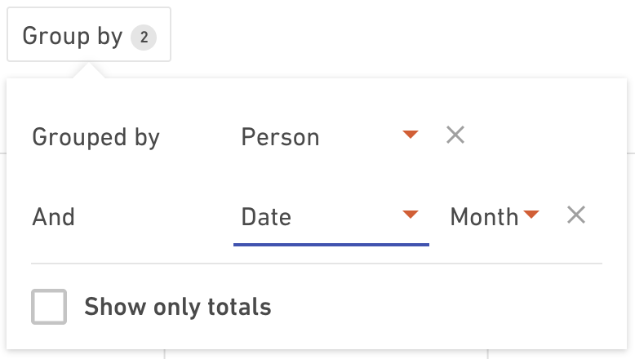The height and width of the screenshot is (359, 635).
Task: Click the popover pointer beneath Group by
Action: (x=89, y=70)
